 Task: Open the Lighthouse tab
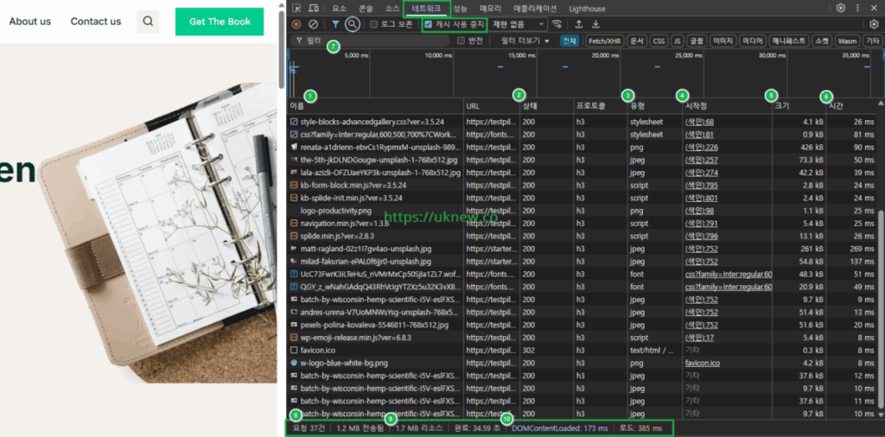point(587,9)
